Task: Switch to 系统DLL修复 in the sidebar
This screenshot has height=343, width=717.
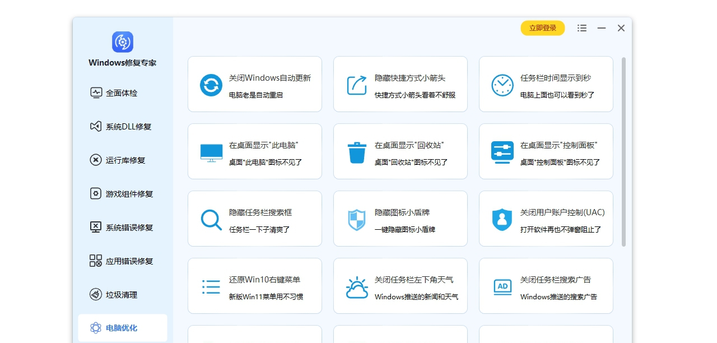Action: (x=123, y=126)
